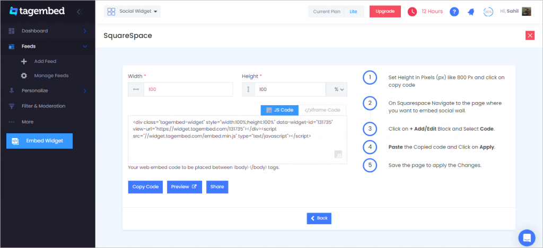The height and width of the screenshot is (248, 543).
Task: Click the 12 Hours timer text
Action: (432, 12)
